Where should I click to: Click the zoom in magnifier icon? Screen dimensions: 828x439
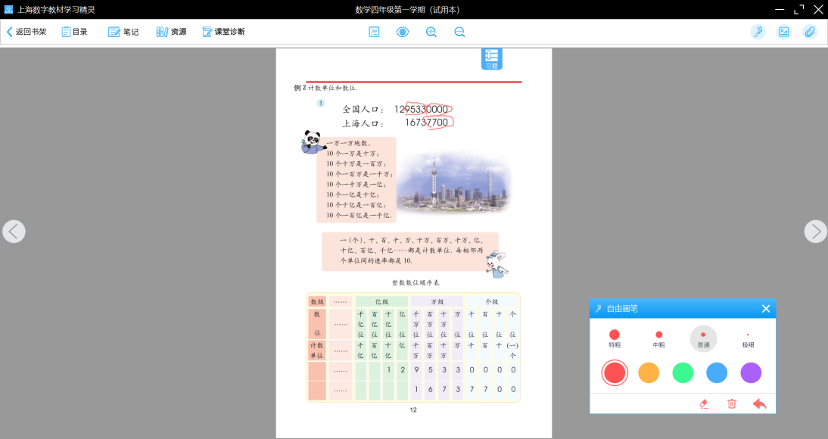click(x=431, y=32)
